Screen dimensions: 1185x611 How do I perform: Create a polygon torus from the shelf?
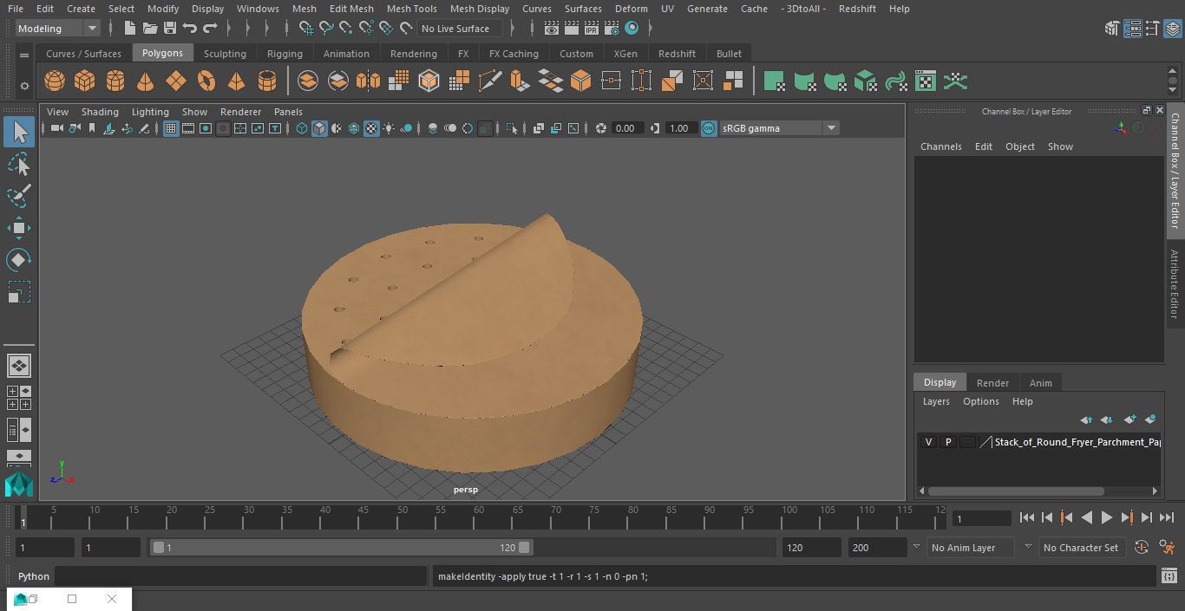[206, 81]
